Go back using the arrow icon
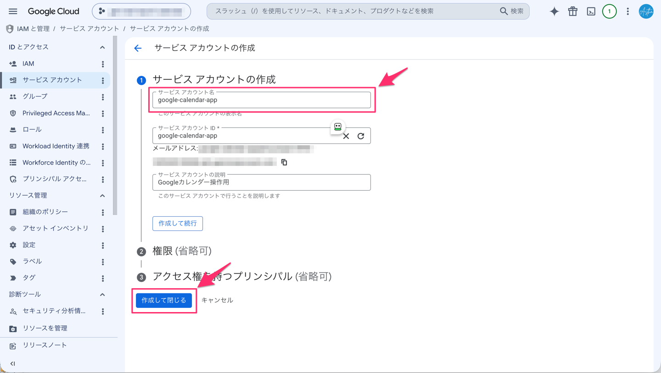Image resolution: width=661 pixels, height=373 pixels. (138, 48)
